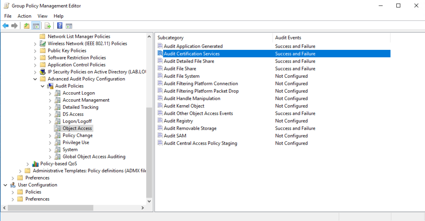Select the Object Access tree item
Viewport: 425px width, 221px height.
(77, 128)
